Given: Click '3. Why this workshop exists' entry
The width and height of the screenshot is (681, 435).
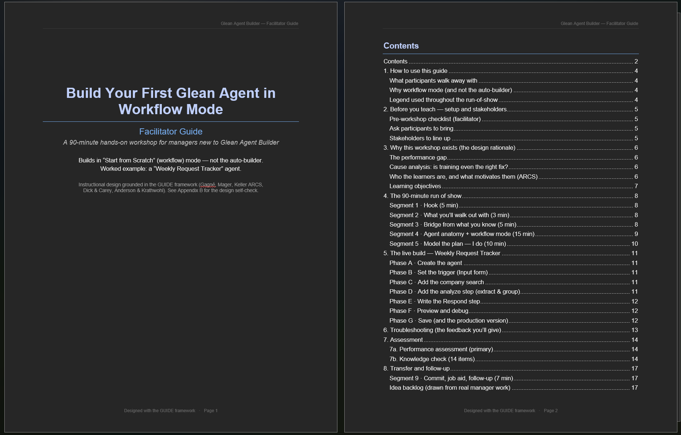Looking at the screenshot, I should [510, 148].
